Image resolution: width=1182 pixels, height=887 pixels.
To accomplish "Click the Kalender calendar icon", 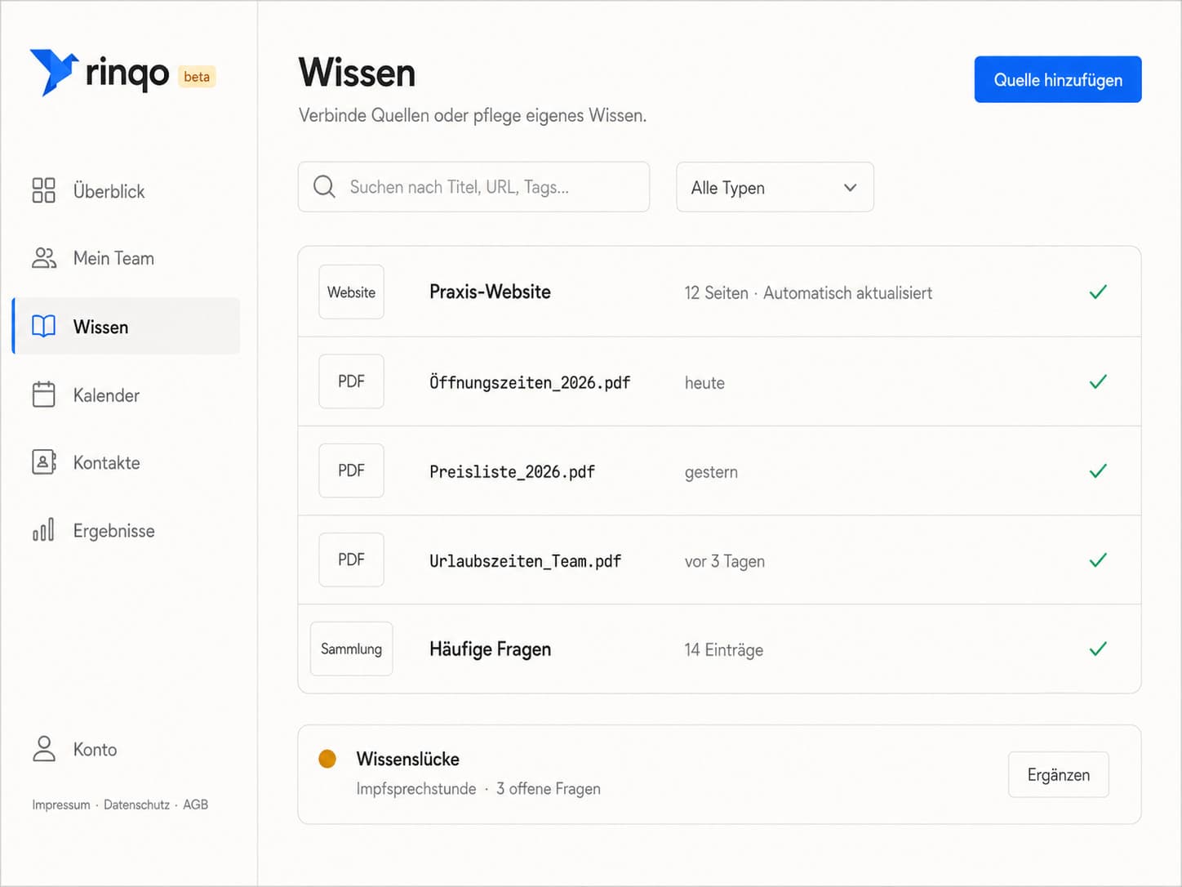I will point(43,394).
